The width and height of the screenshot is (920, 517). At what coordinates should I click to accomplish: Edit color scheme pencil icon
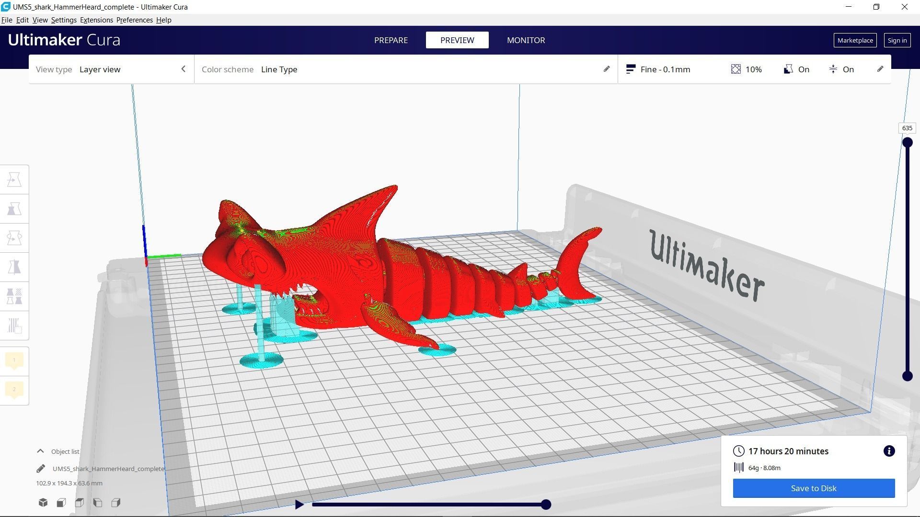click(x=607, y=69)
